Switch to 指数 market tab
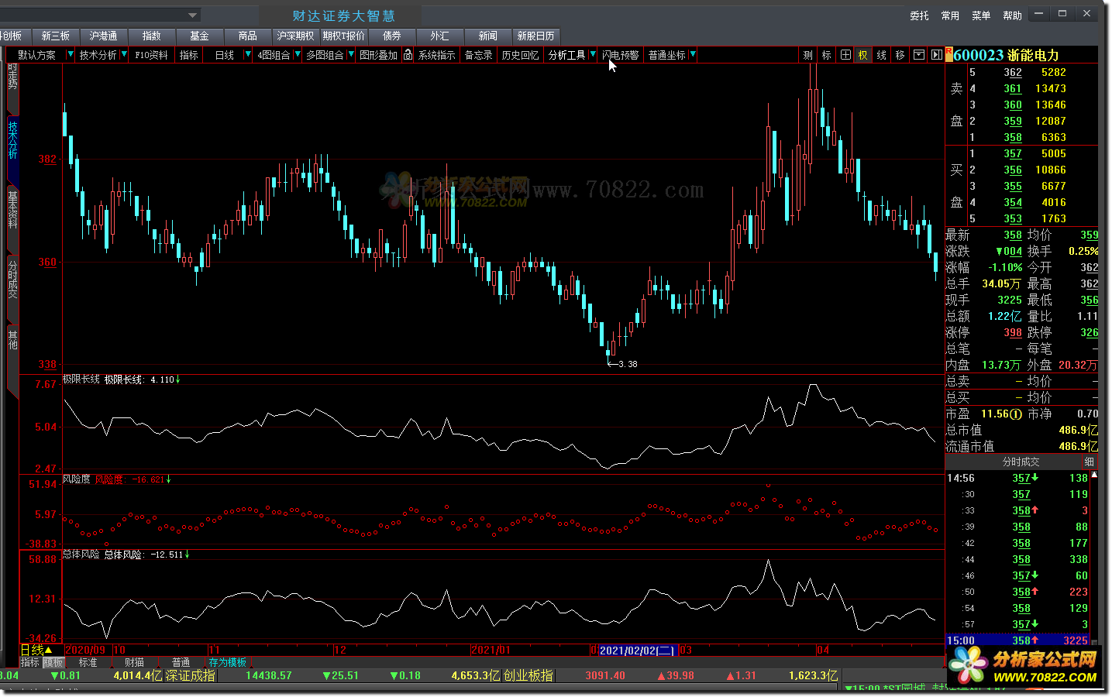 click(151, 36)
